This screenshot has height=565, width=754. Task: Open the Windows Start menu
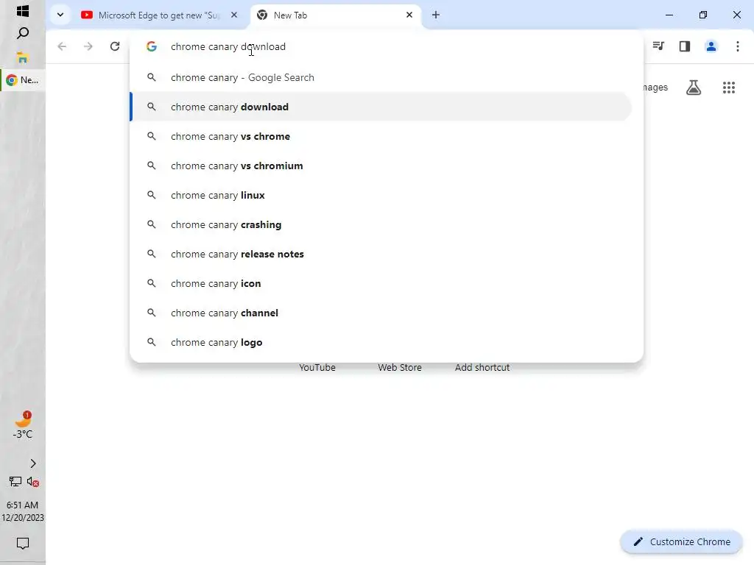[23, 11]
